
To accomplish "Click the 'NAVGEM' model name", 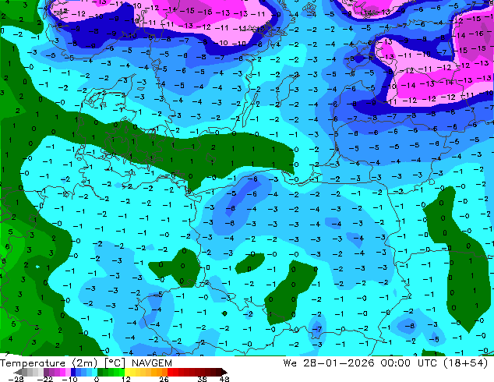I will [x=152, y=363].
